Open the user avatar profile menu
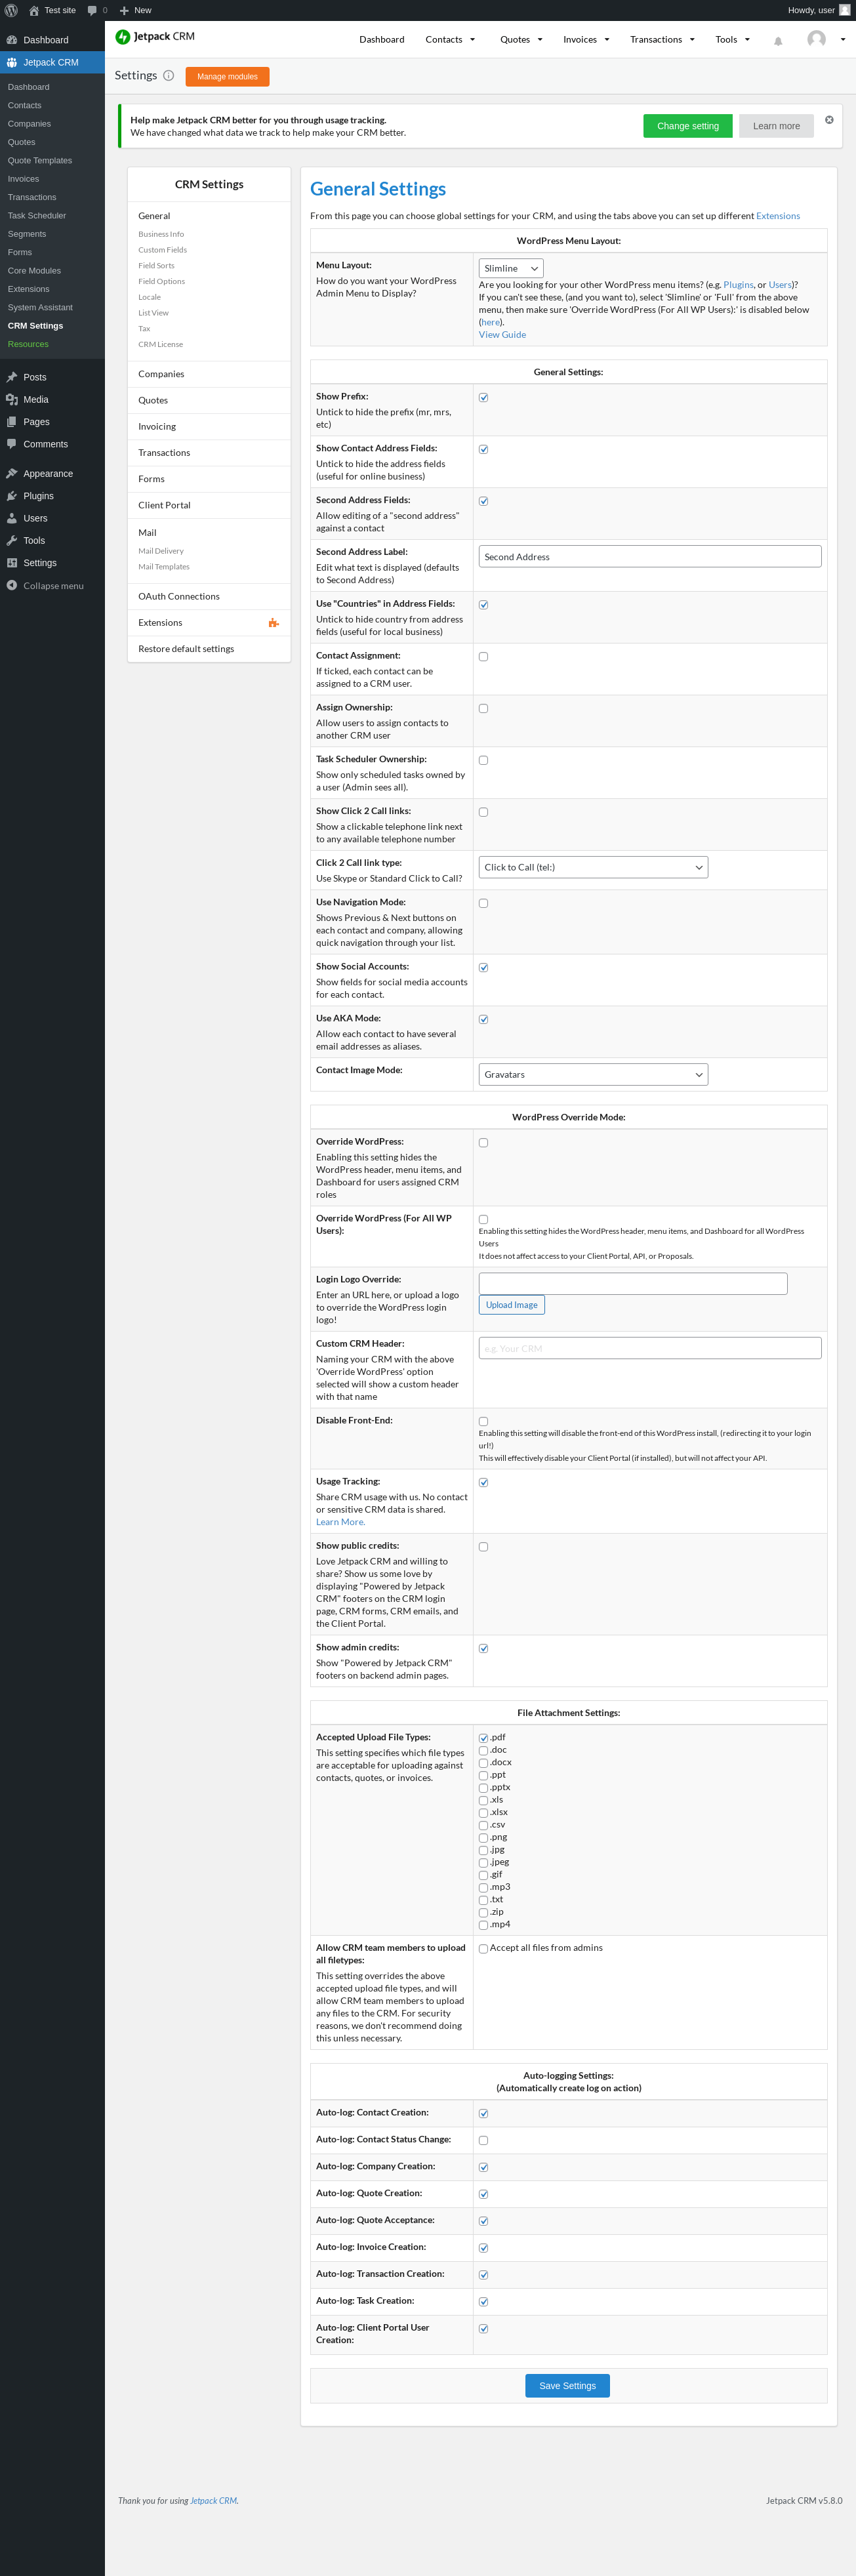The image size is (856, 2576). coord(817,40)
